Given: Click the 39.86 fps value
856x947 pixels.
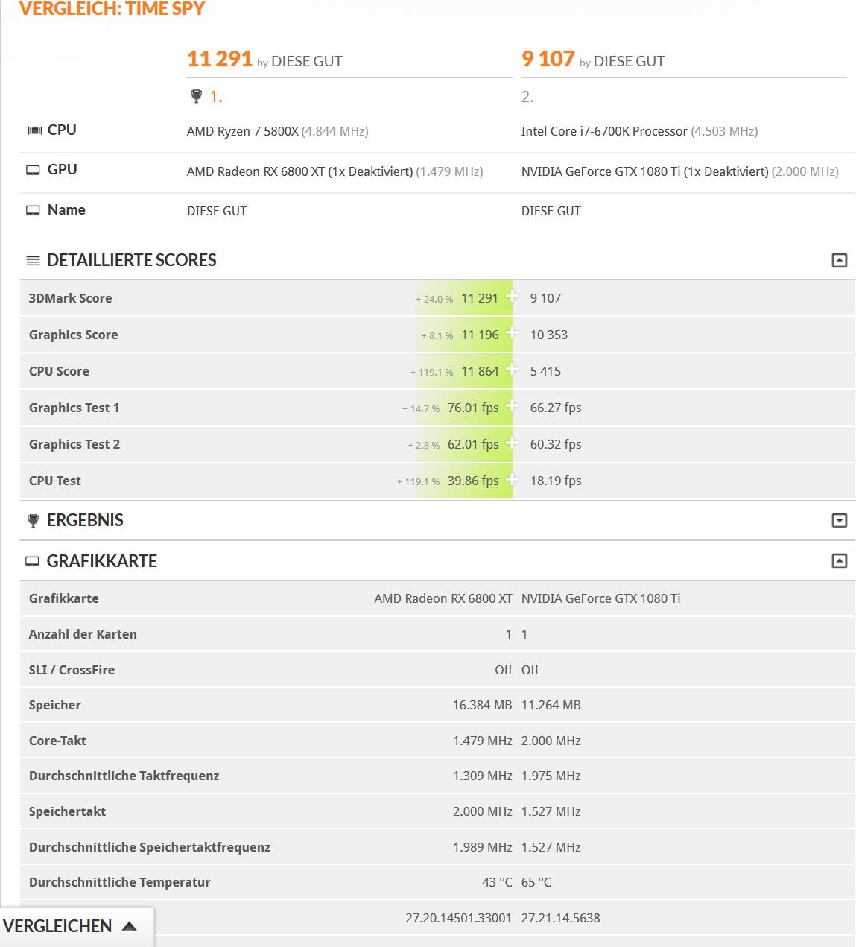Looking at the screenshot, I should coord(473,481).
